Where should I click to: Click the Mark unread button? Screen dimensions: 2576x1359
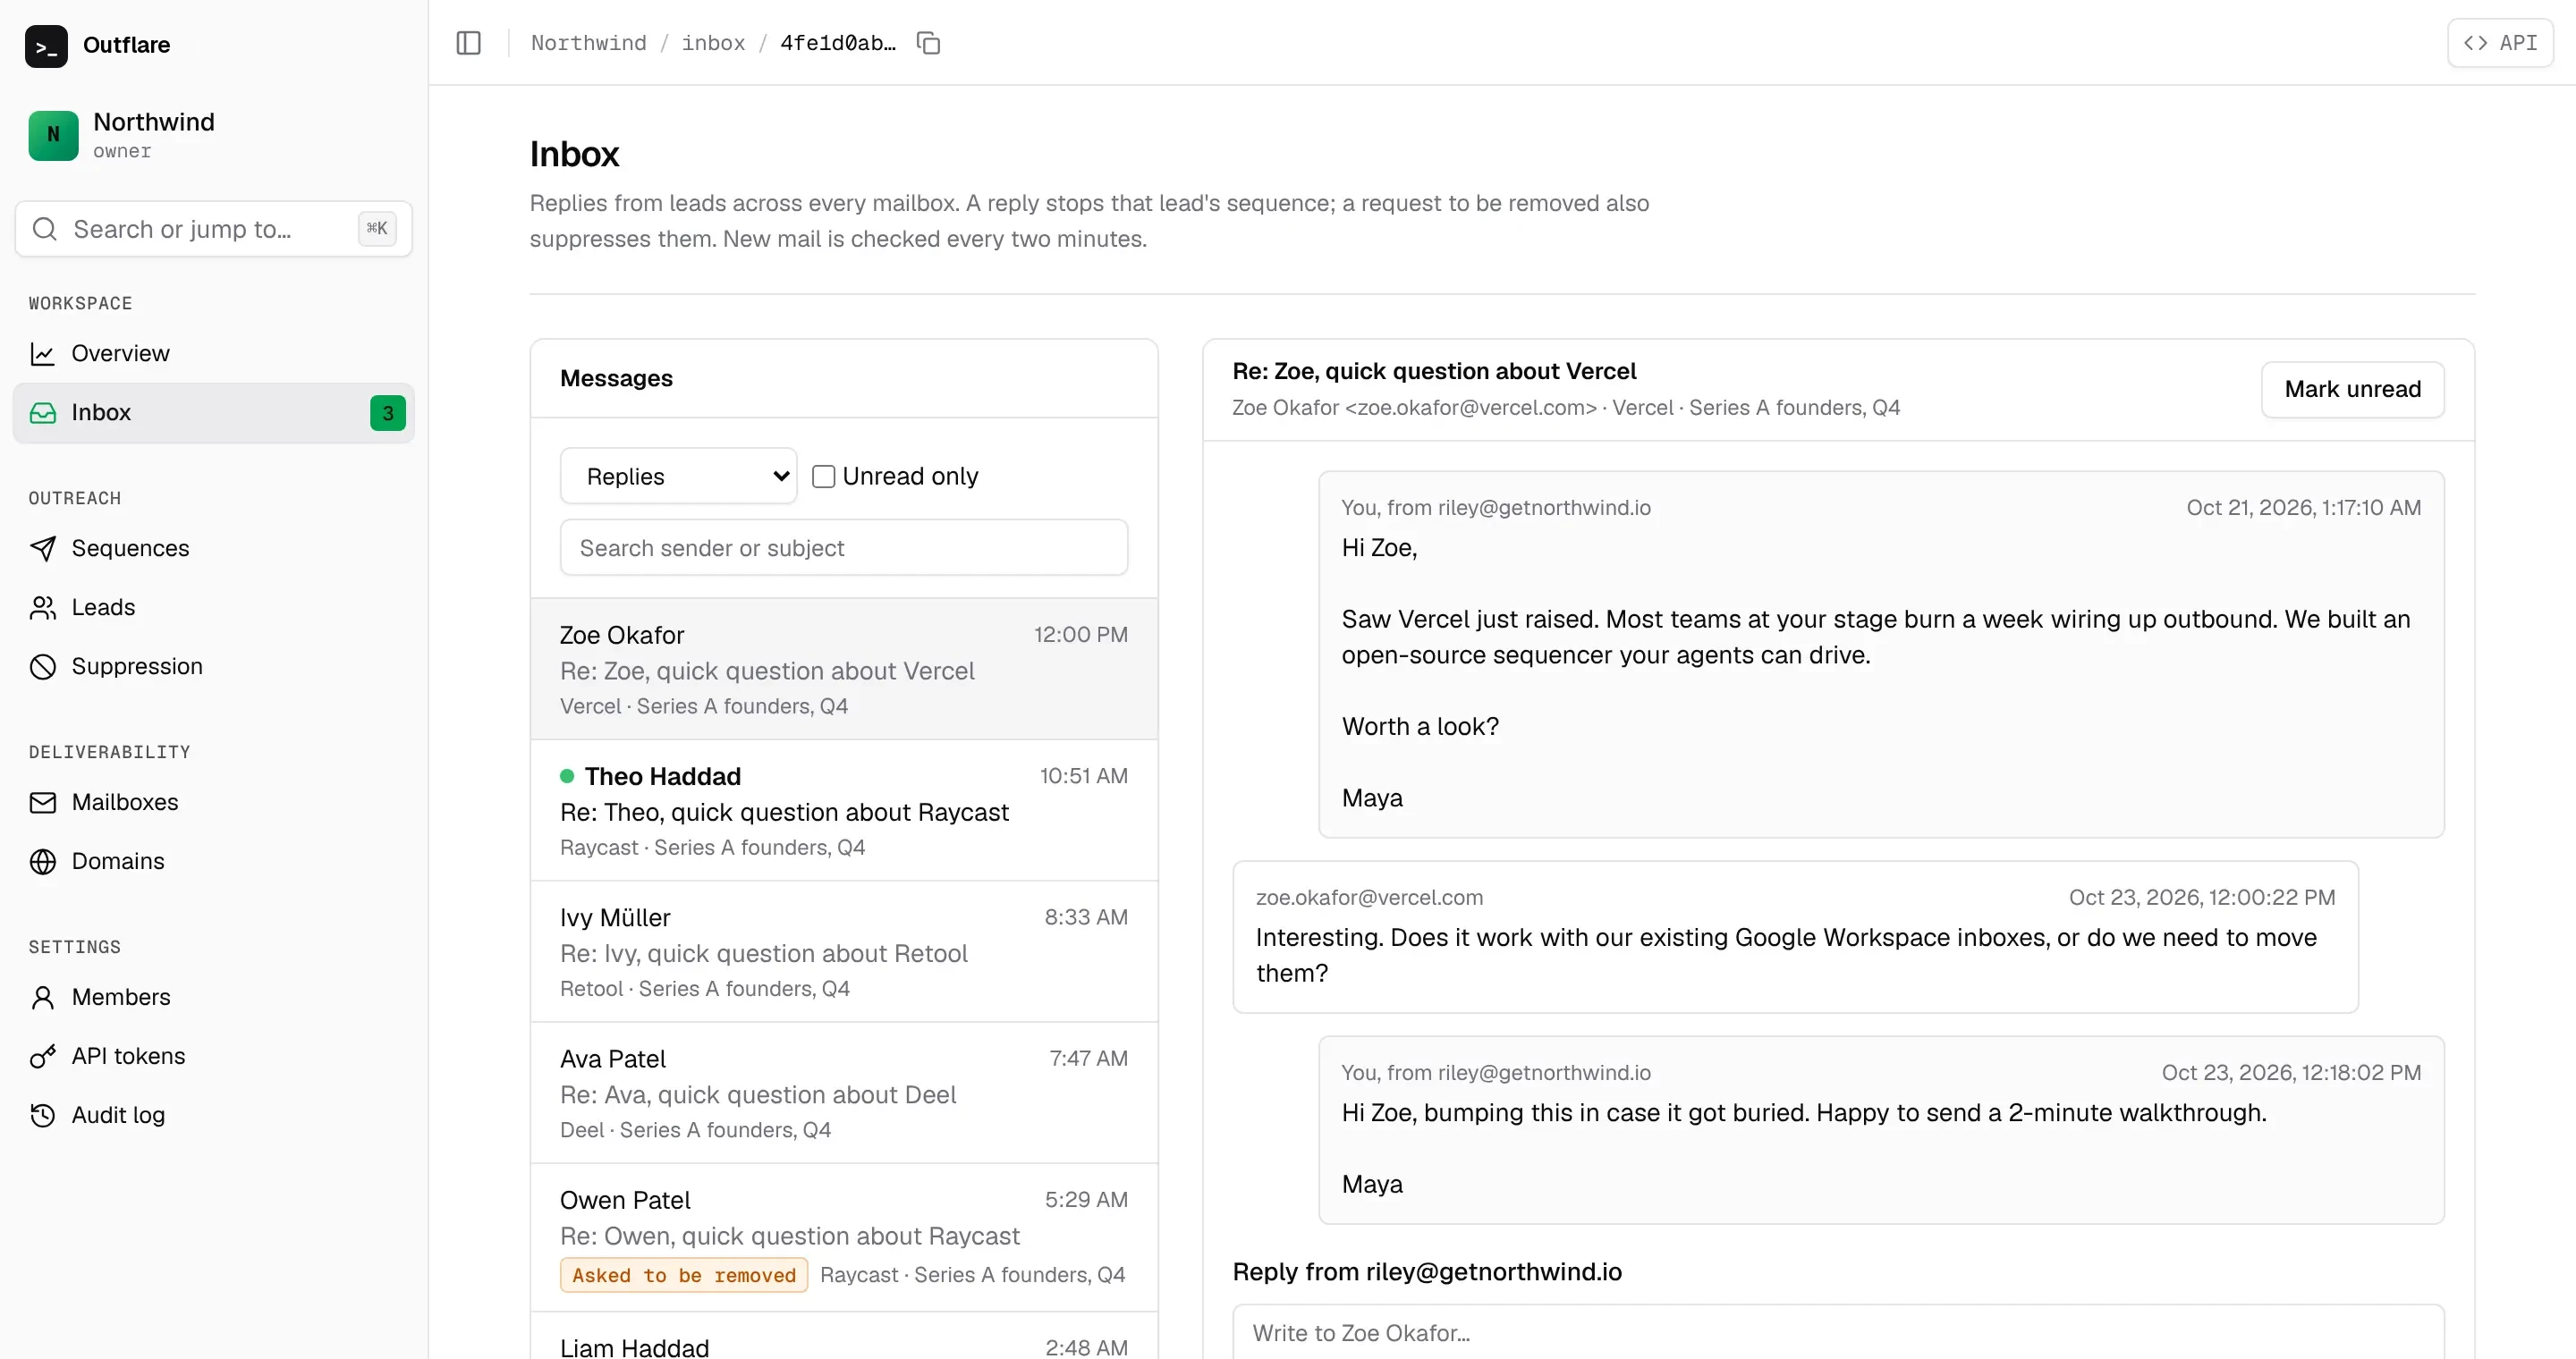click(x=2352, y=390)
